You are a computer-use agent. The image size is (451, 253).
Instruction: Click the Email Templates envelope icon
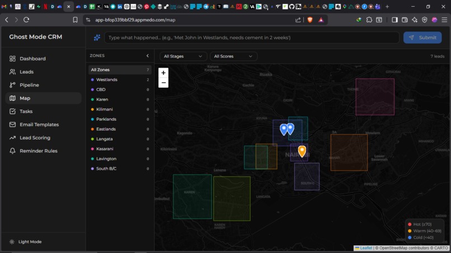(12, 125)
